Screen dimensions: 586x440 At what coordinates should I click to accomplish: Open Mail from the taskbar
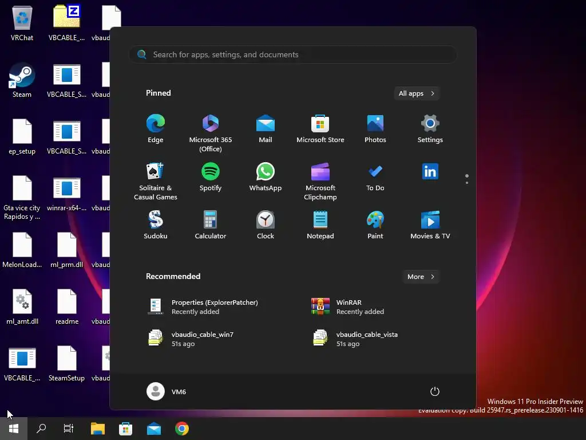click(x=153, y=429)
